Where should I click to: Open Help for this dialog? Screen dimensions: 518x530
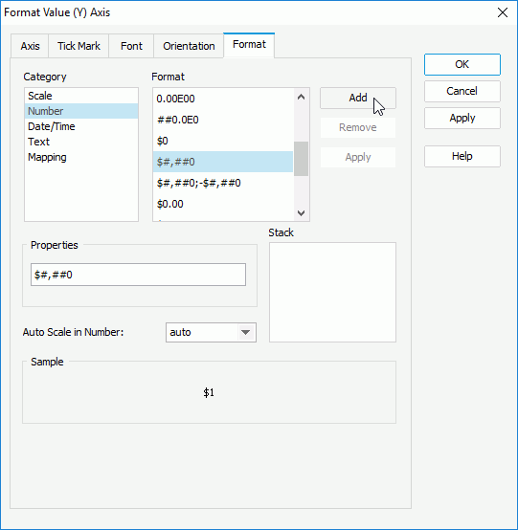[x=462, y=156]
